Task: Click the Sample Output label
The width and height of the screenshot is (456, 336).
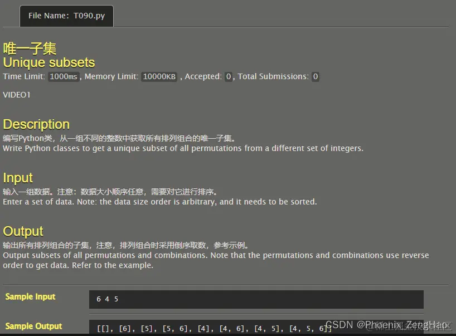Action: coord(34,326)
